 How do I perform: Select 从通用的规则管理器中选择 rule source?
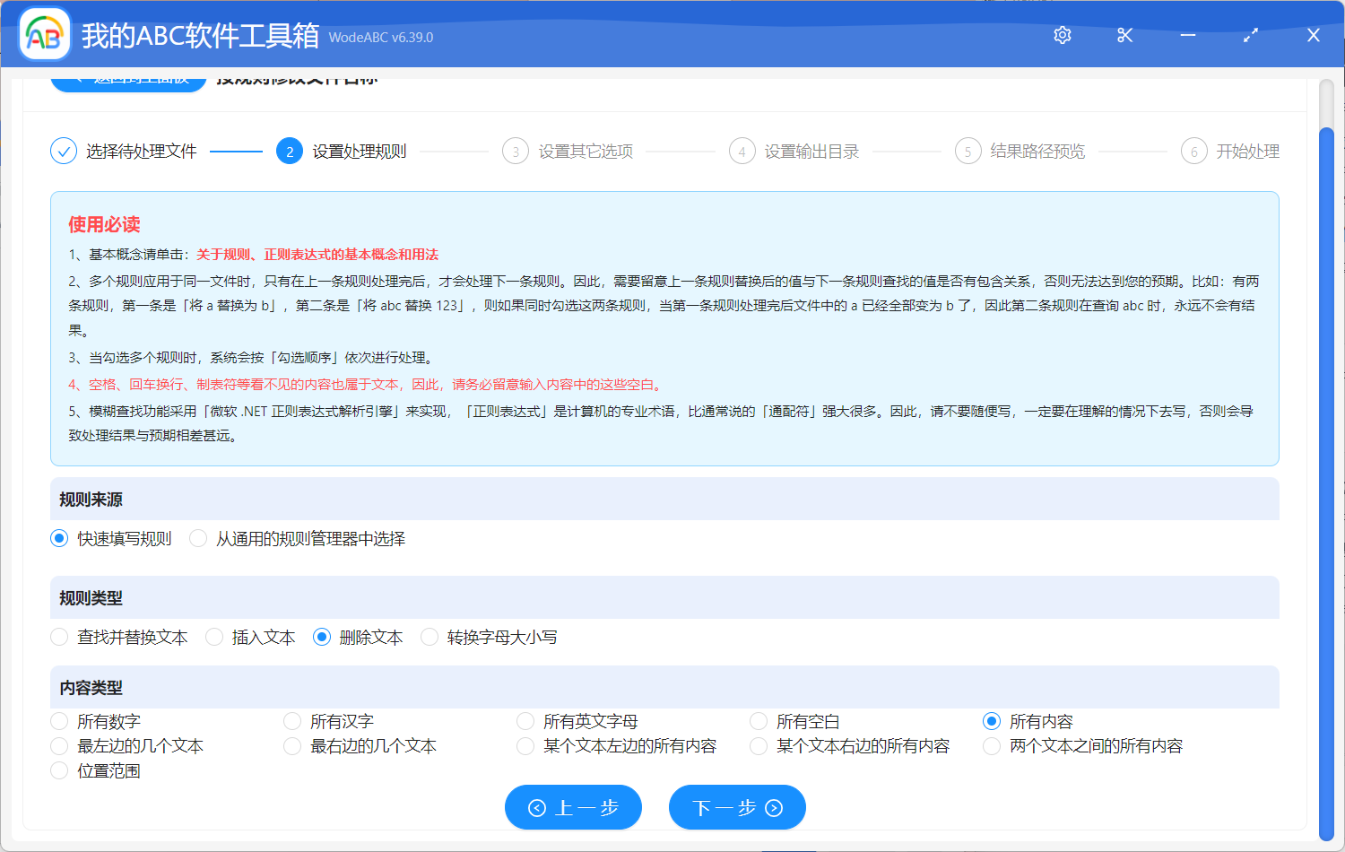coord(197,538)
